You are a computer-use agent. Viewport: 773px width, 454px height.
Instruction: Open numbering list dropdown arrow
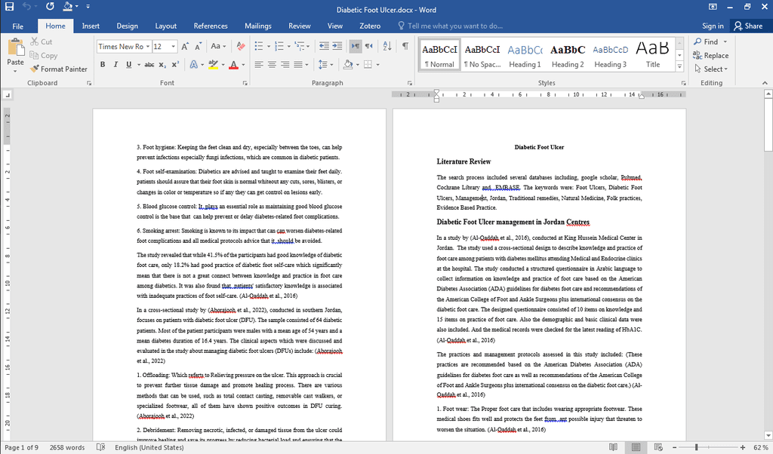click(288, 46)
